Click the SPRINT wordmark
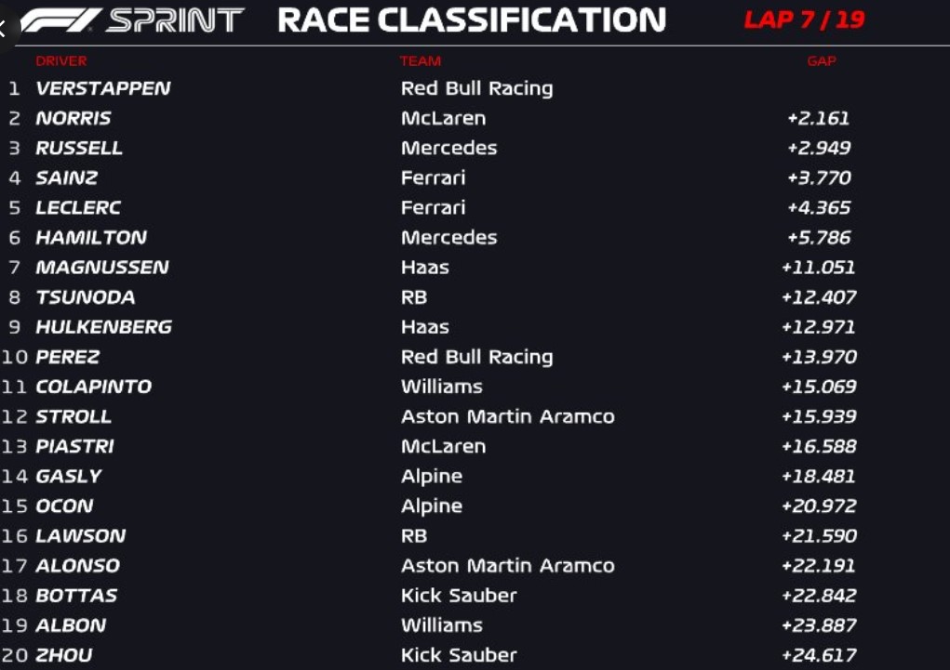The height and width of the screenshot is (670, 950). 175,20
